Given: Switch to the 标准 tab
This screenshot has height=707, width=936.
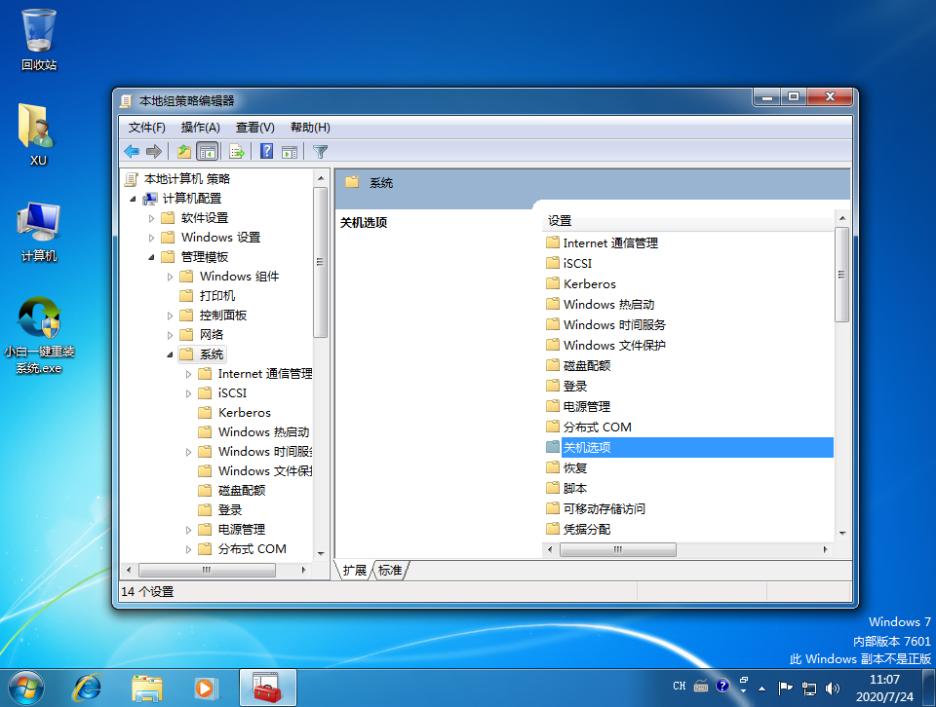Looking at the screenshot, I should (390, 571).
